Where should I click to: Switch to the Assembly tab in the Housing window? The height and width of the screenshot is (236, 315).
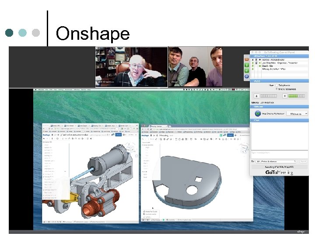pyautogui.click(x=171, y=220)
